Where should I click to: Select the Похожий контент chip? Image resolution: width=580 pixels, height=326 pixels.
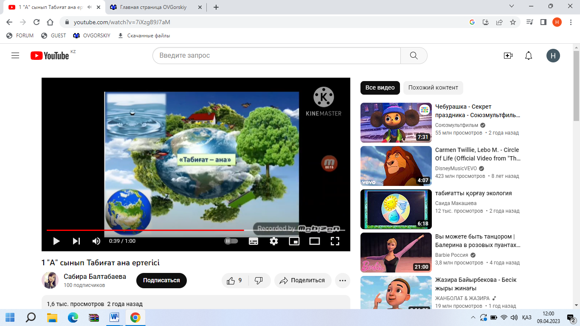coord(433,88)
